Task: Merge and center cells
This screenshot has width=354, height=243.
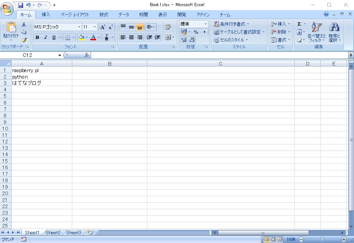Action: click(168, 37)
